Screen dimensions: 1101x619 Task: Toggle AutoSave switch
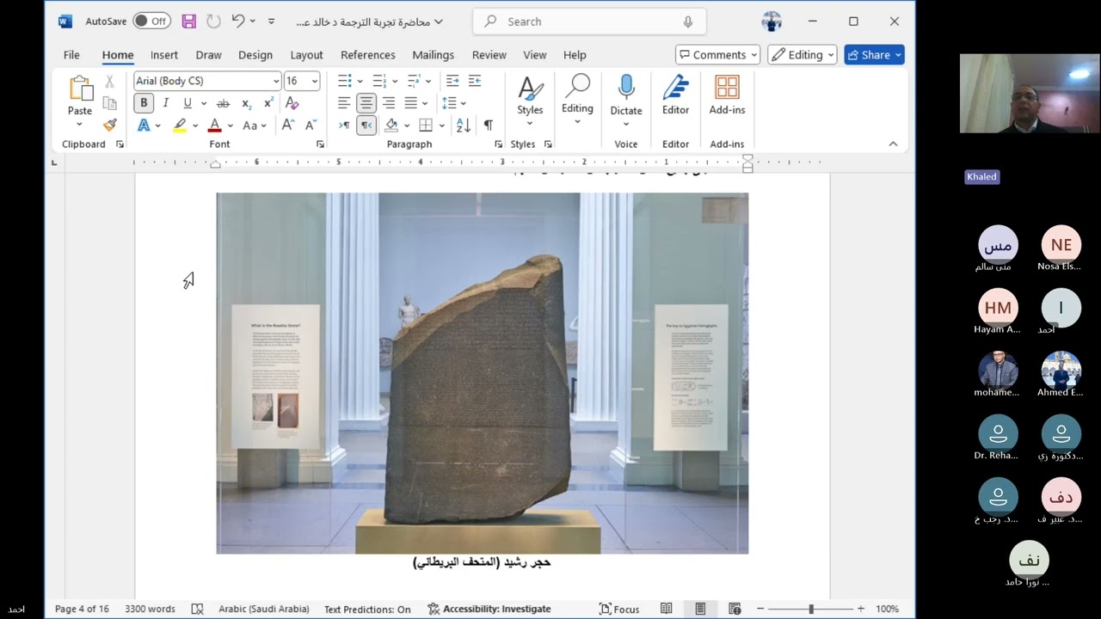151,21
